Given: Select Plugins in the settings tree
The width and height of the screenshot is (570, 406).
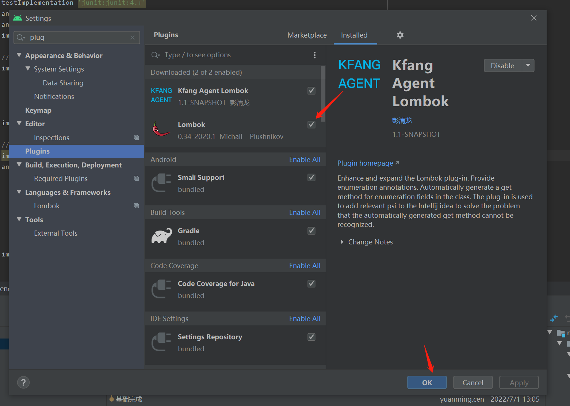Looking at the screenshot, I should tap(77, 151).
